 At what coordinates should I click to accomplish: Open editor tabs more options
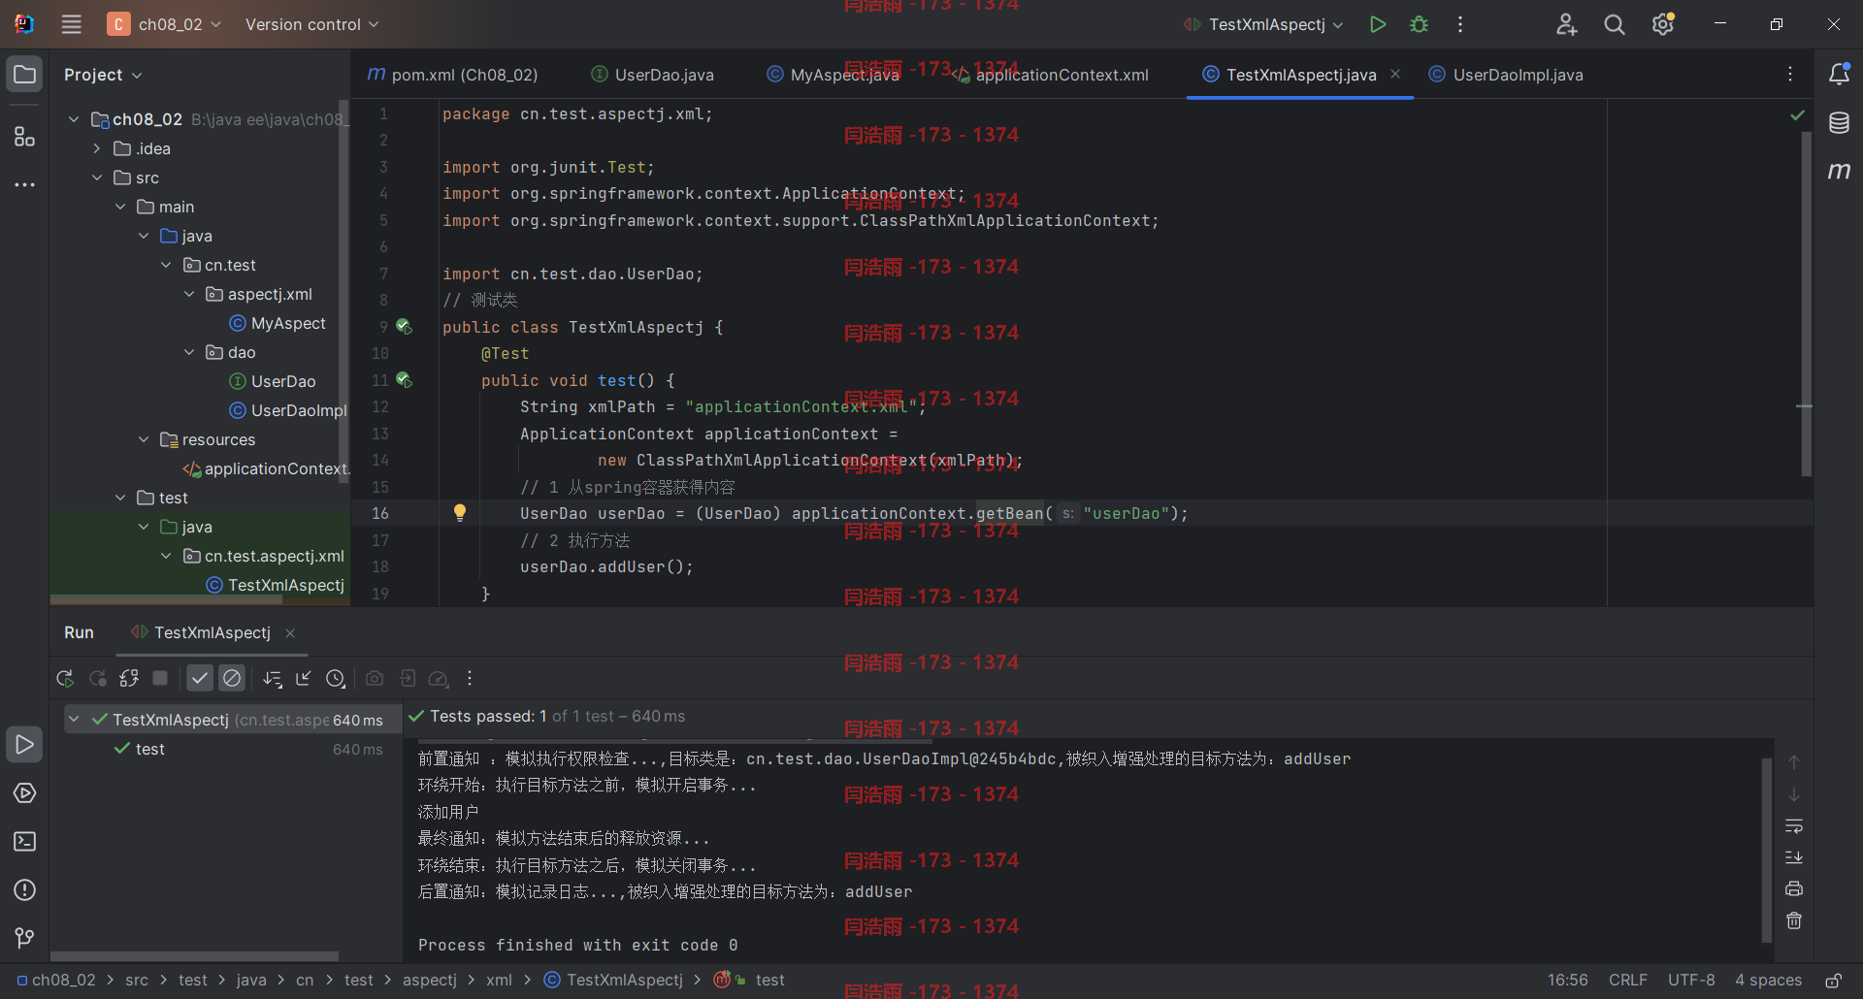point(1790,75)
